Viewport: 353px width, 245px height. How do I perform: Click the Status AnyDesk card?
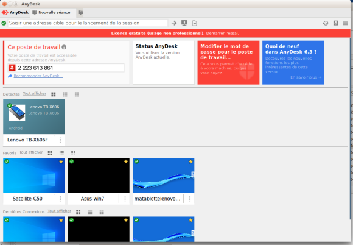coord(164,62)
